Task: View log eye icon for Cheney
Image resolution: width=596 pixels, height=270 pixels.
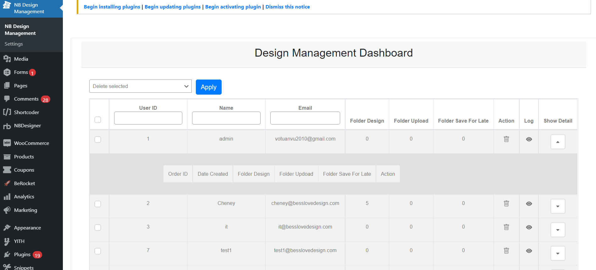Action: [x=529, y=204]
